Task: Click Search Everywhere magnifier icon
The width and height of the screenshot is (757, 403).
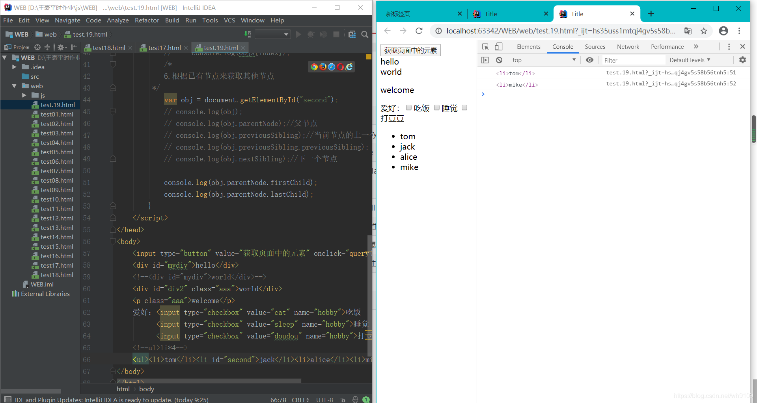Action: click(365, 34)
